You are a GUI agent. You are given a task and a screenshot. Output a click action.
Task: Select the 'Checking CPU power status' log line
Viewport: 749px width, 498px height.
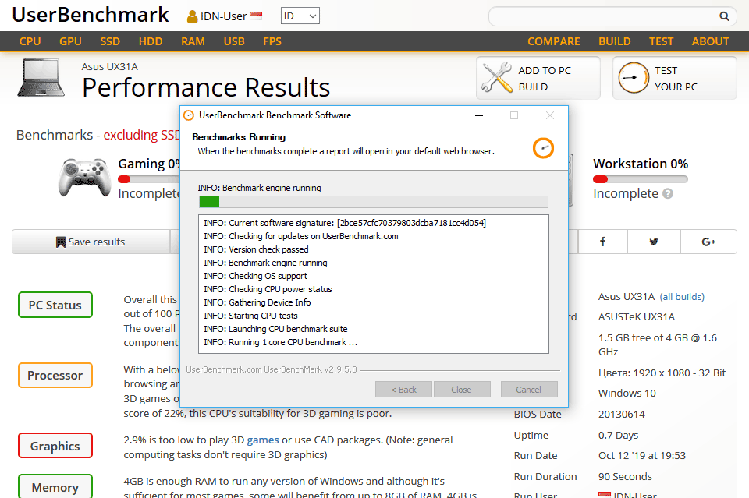click(x=268, y=289)
